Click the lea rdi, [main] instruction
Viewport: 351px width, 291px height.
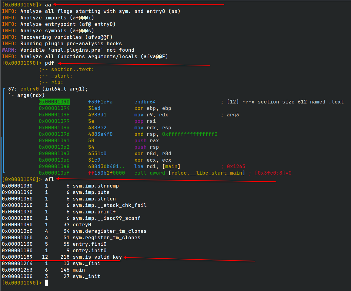tap(157, 166)
